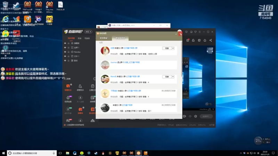Download the 多人连麦 tool
278x156 pixels.
[x=80, y=99]
